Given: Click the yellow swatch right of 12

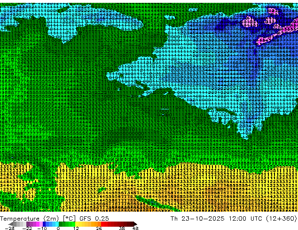Looking at the screenshot, I should pyautogui.click(x=77, y=224).
